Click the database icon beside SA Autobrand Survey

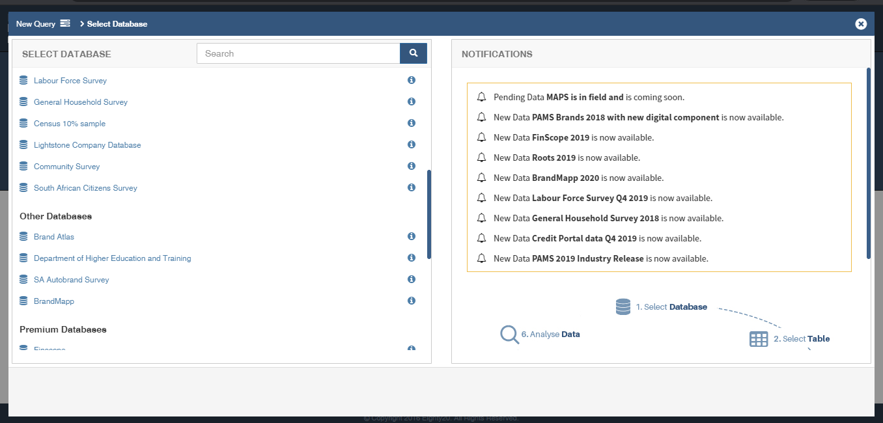pyautogui.click(x=23, y=279)
